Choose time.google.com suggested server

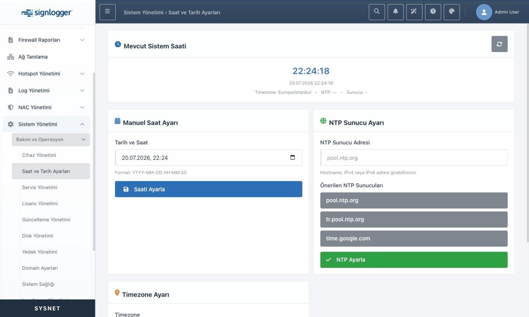point(414,238)
